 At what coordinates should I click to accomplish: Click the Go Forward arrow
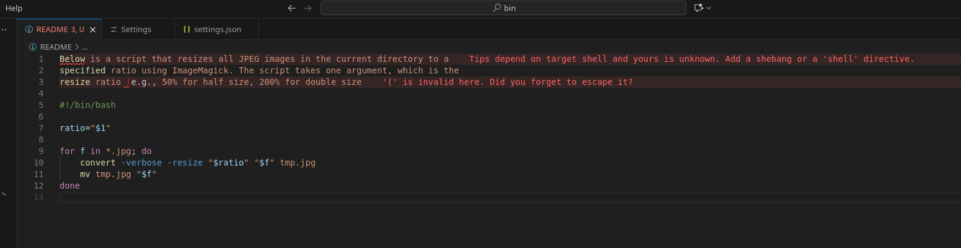307,8
